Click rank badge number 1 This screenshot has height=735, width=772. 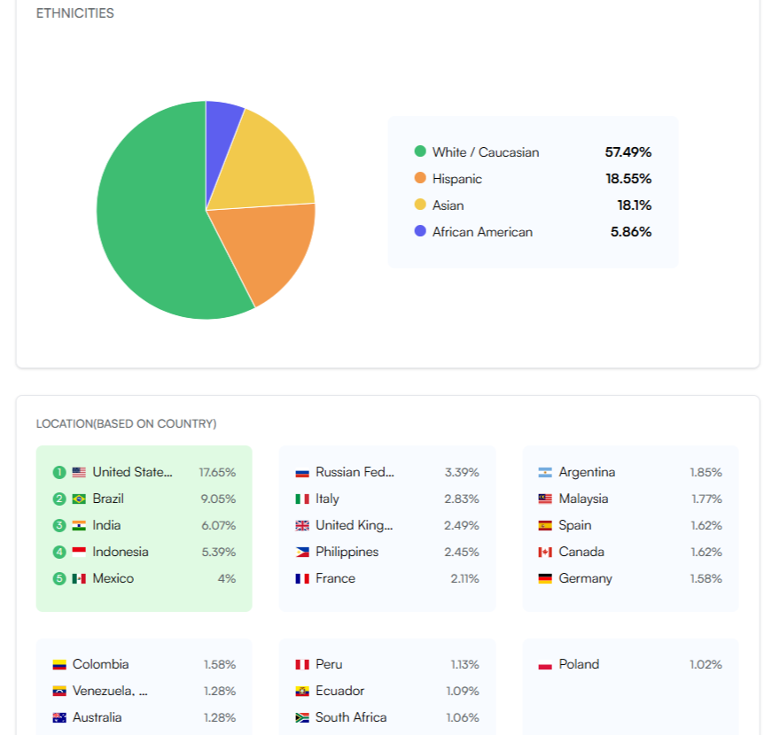[59, 472]
